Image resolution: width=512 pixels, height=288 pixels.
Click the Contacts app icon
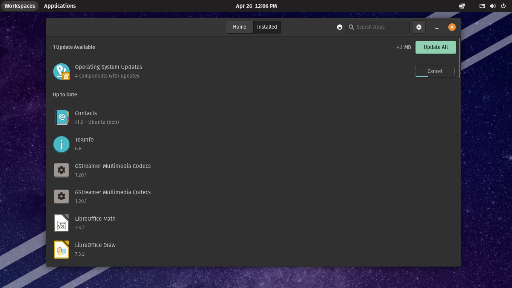coord(61,117)
